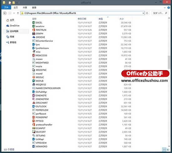Click the MSQRY32 query icon
Screen dimensions: 172x153
pos(34,84)
